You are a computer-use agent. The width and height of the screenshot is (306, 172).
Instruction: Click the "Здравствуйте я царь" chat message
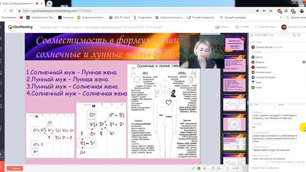[271, 150]
